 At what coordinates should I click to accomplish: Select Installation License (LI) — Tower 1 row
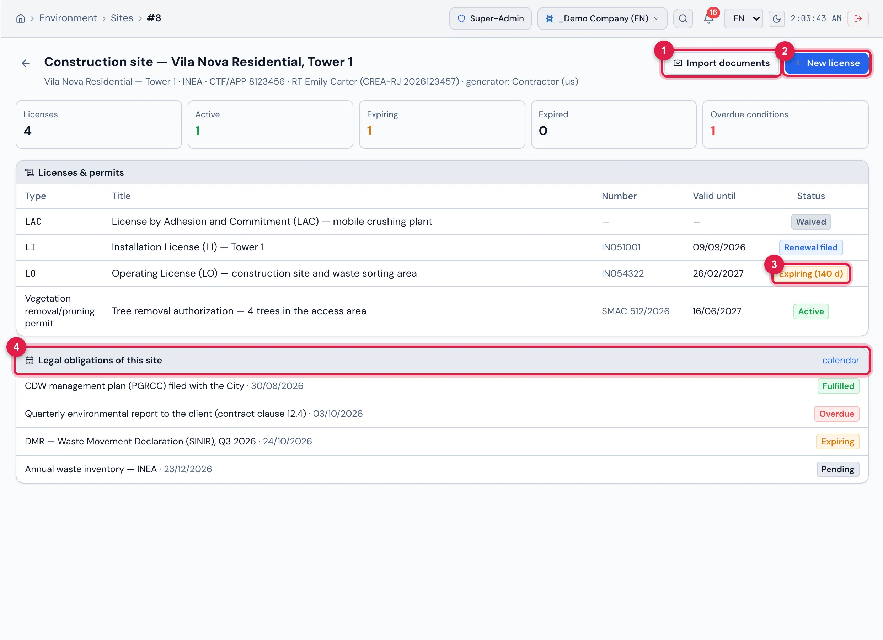click(x=442, y=247)
